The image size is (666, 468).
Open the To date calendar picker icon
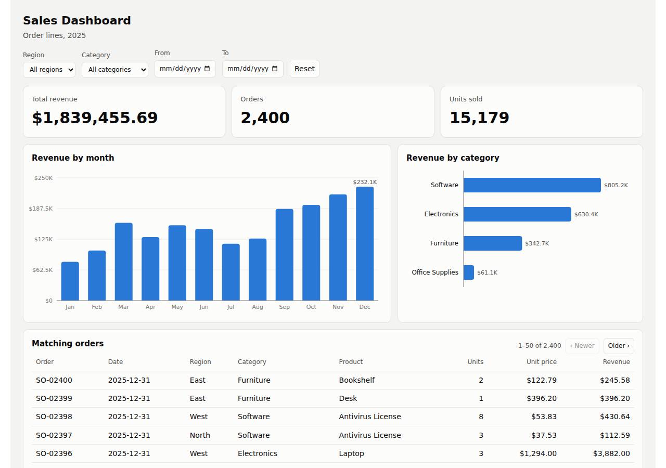pos(275,69)
